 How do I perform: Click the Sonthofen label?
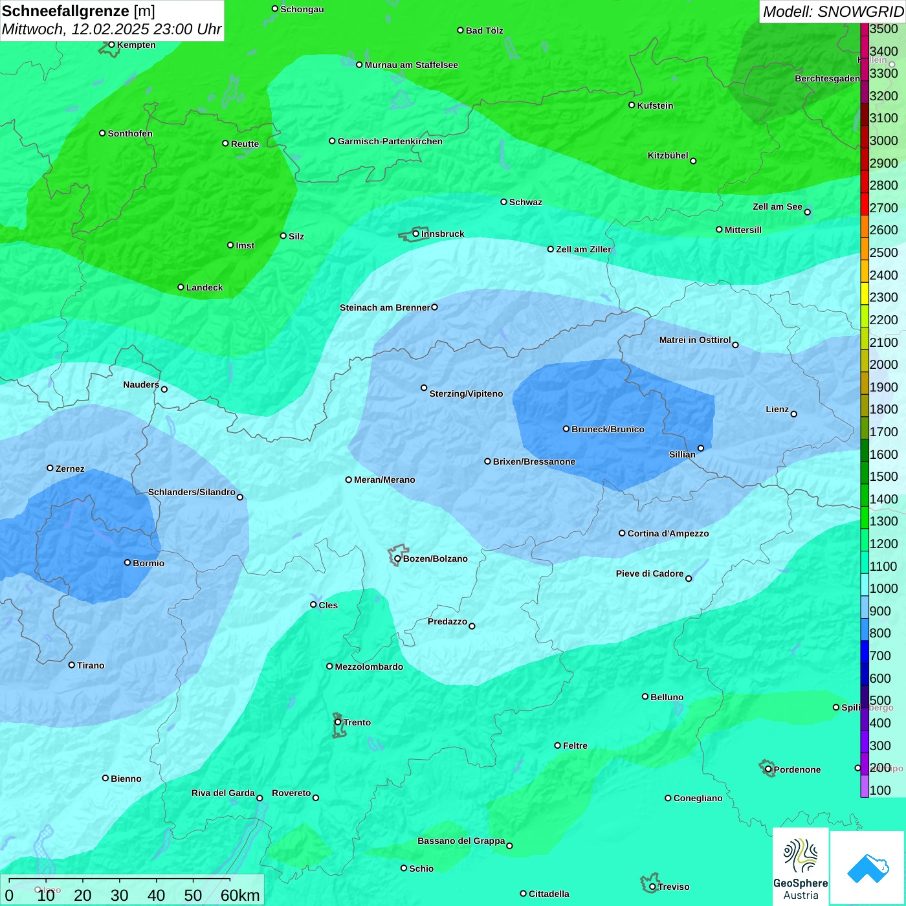[x=130, y=133]
